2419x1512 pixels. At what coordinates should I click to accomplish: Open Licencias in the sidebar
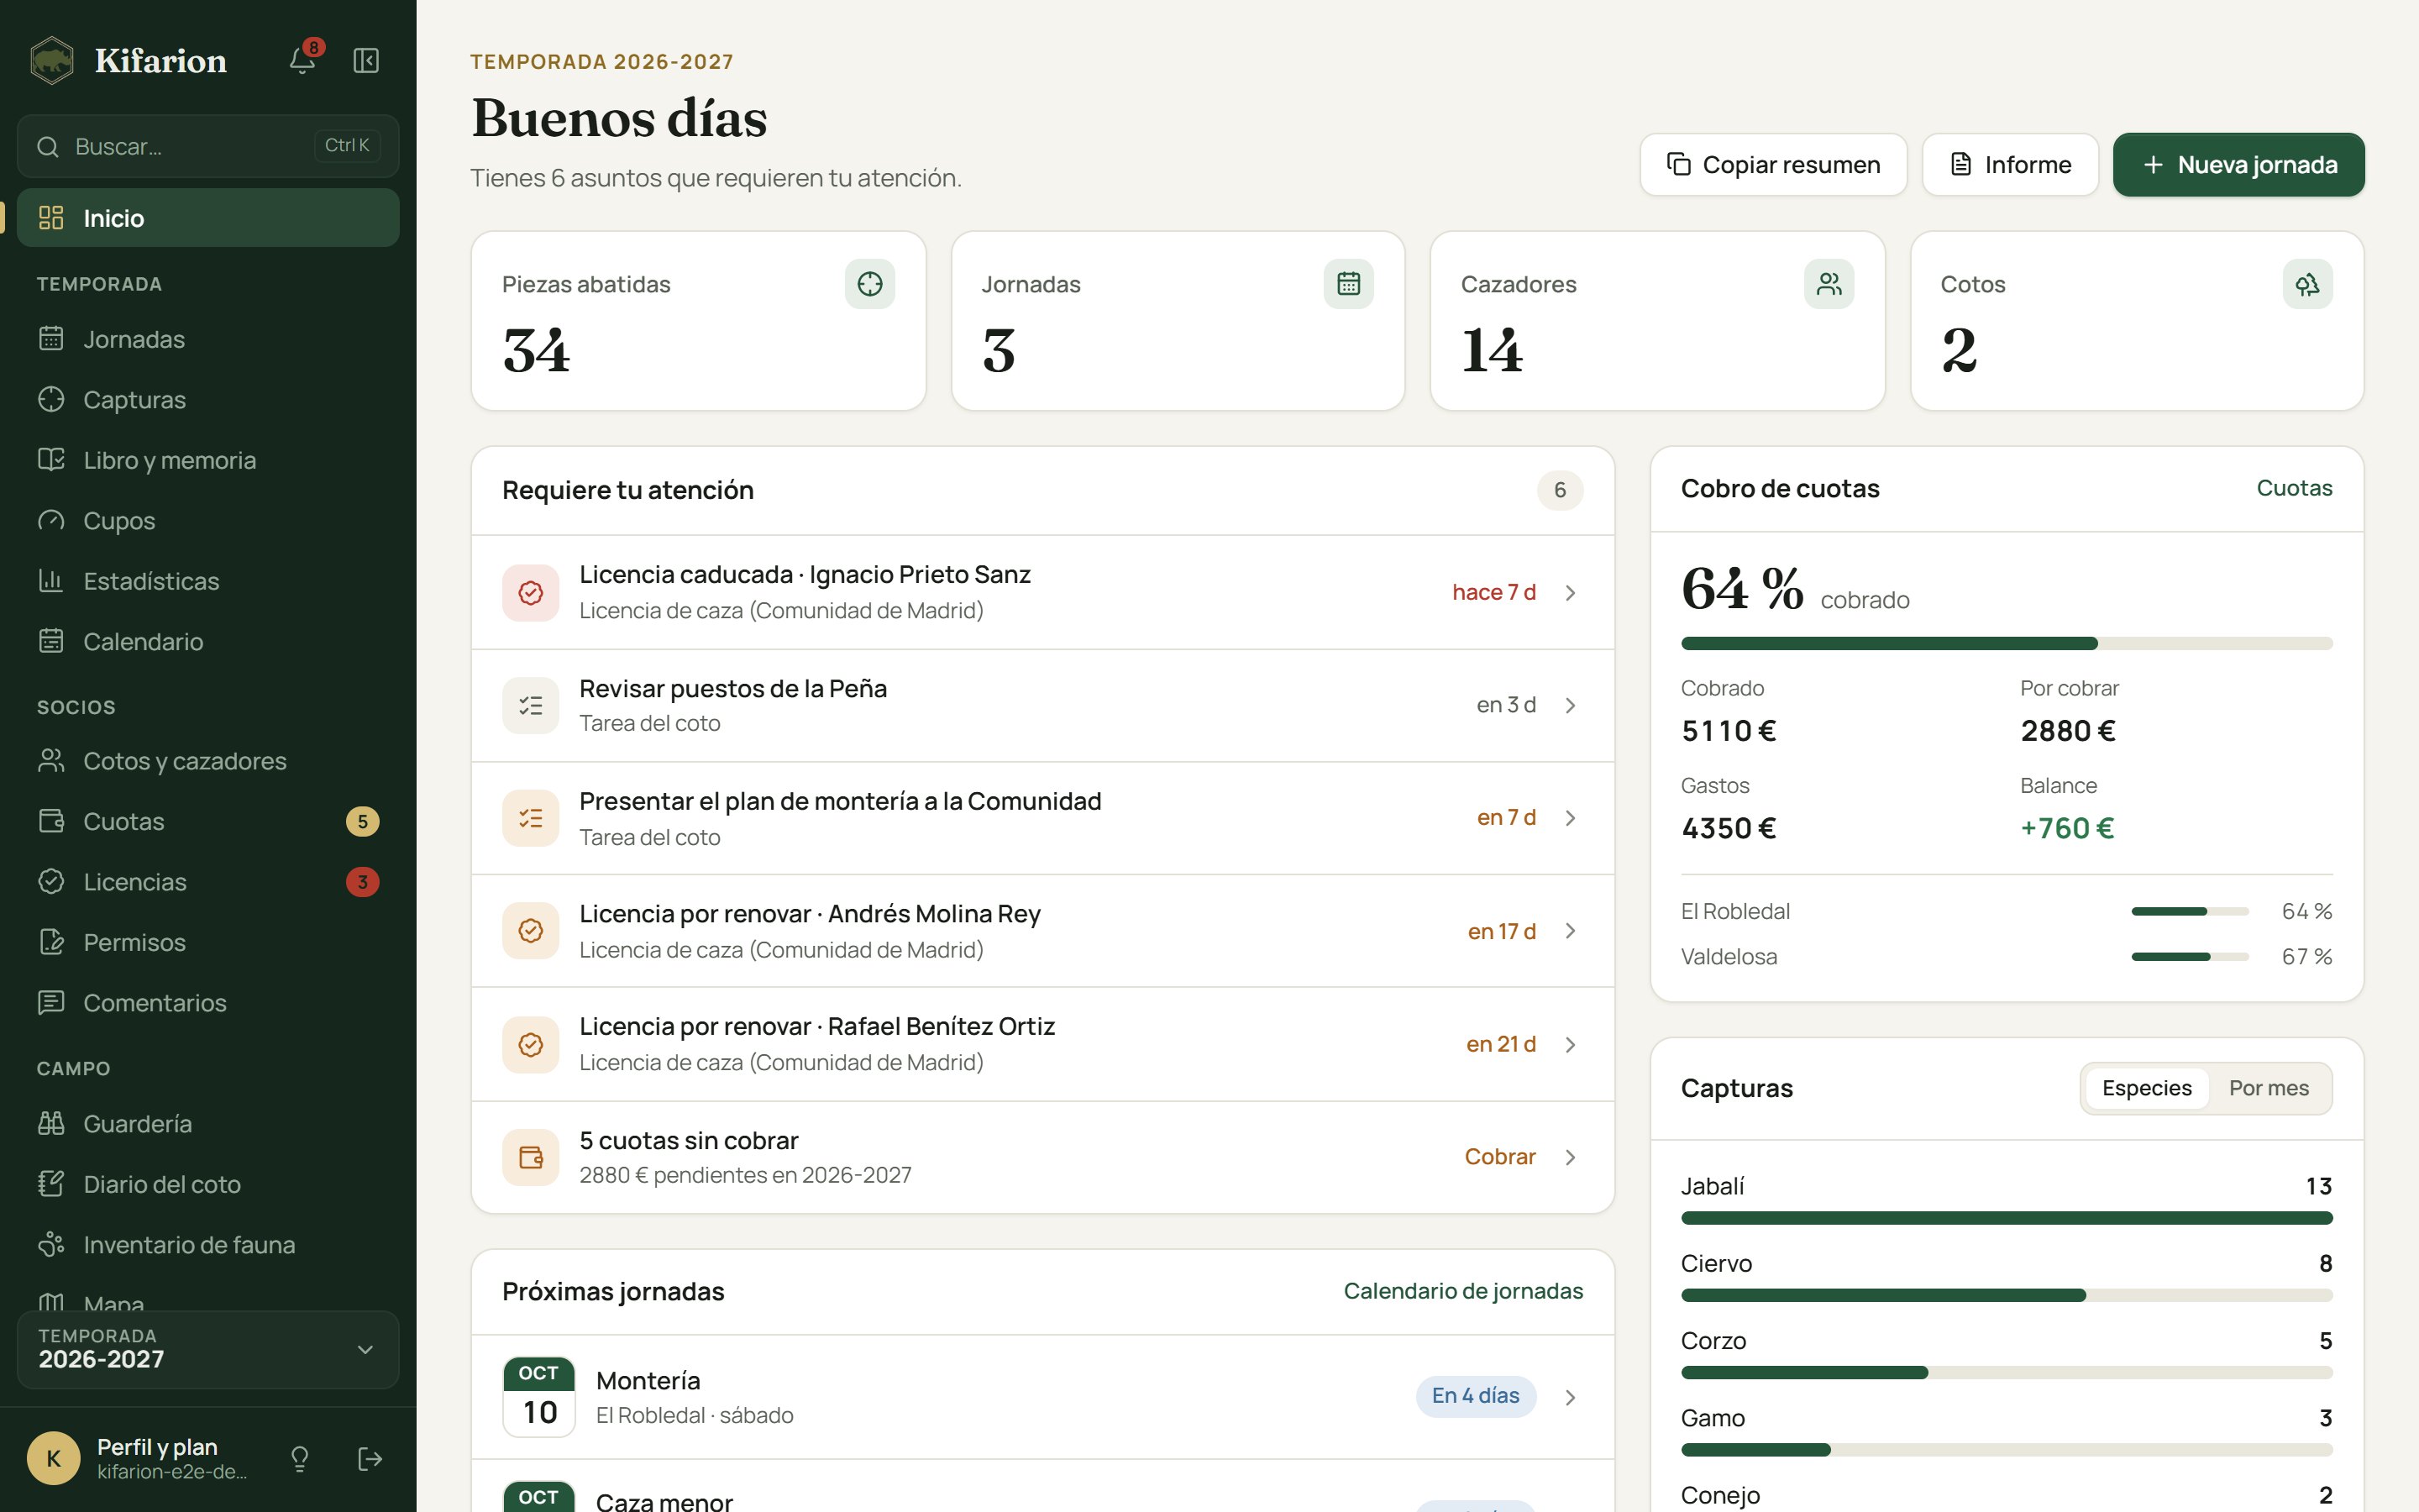coord(208,882)
